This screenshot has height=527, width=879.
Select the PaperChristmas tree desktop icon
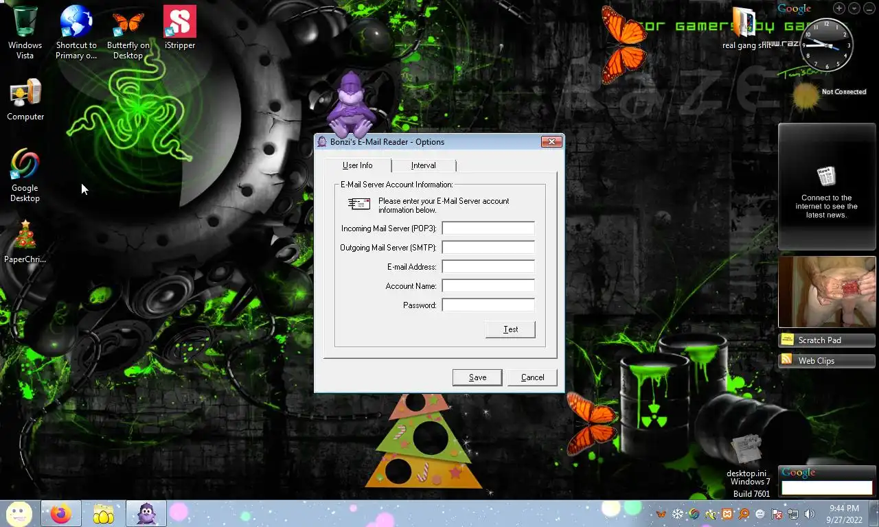25,242
